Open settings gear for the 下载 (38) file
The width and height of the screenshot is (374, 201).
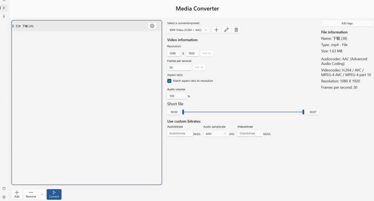(x=152, y=26)
